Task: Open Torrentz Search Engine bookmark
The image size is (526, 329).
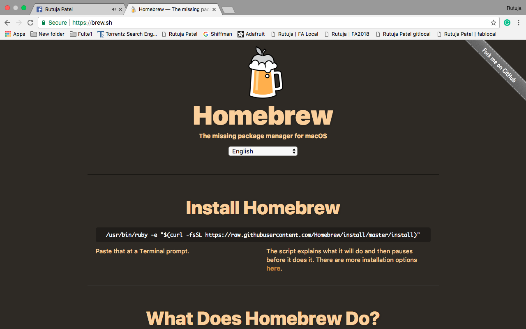Action: point(127,34)
